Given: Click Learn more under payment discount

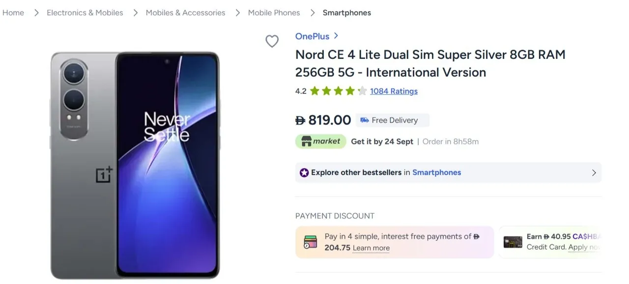Looking at the screenshot, I should [x=371, y=248].
